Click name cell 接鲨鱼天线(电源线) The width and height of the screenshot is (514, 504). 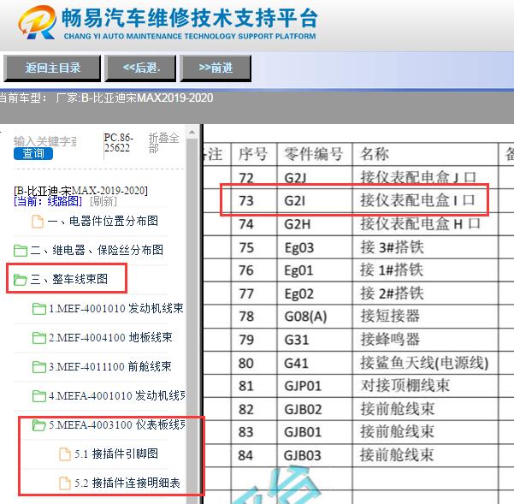(x=424, y=363)
